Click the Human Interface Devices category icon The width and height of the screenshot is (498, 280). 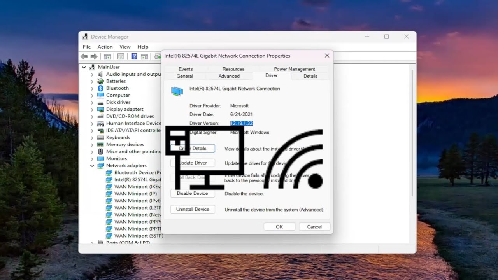pyautogui.click(x=100, y=123)
